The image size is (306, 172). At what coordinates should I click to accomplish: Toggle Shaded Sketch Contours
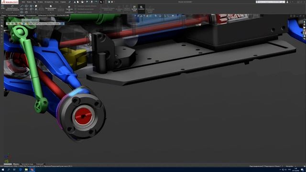coord(150,9)
